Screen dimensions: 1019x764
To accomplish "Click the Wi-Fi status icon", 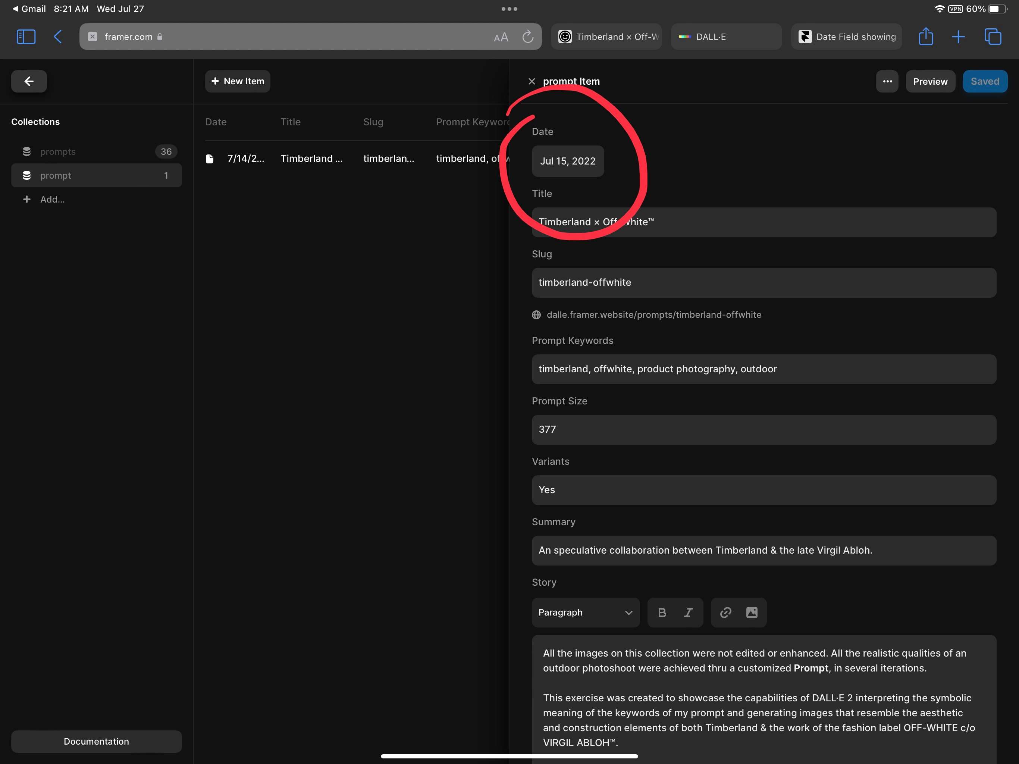I will click(x=940, y=9).
